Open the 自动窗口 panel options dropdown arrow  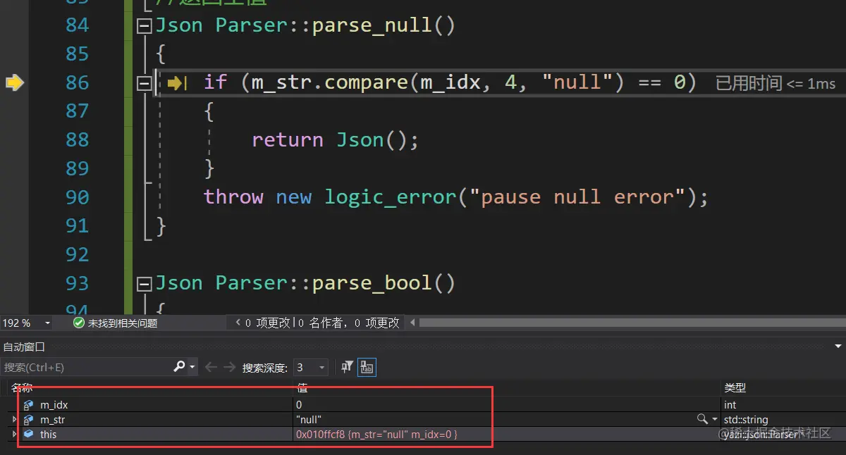(x=838, y=347)
